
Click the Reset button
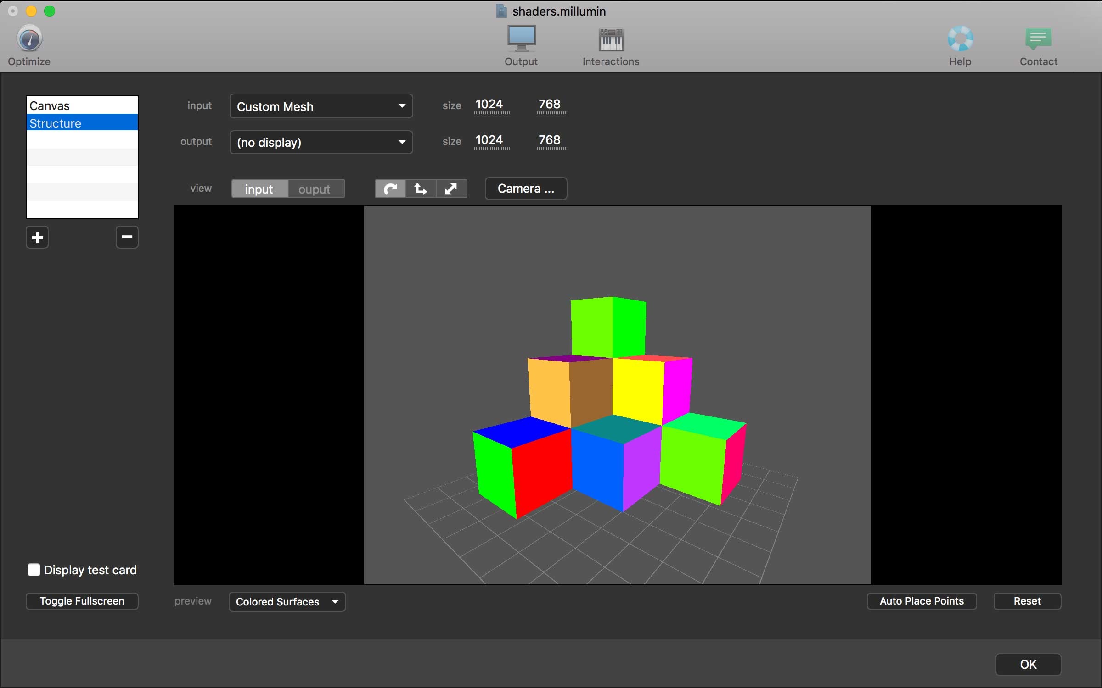1028,601
